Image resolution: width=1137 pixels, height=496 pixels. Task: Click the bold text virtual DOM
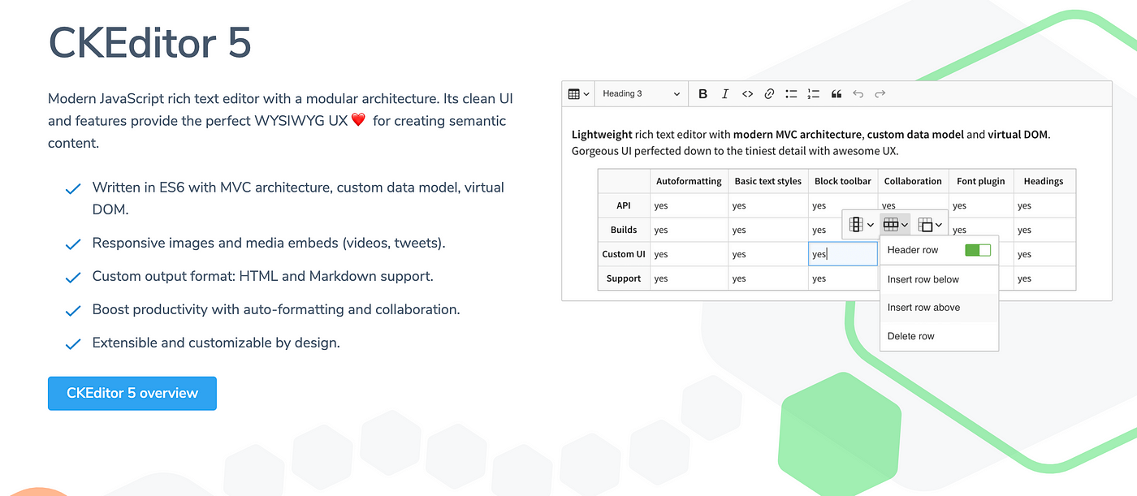[x=1018, y=135]
